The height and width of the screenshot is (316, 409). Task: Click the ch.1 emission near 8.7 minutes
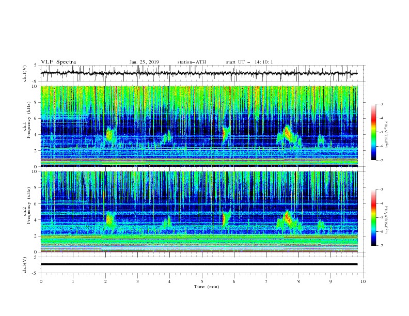point(321,140)
